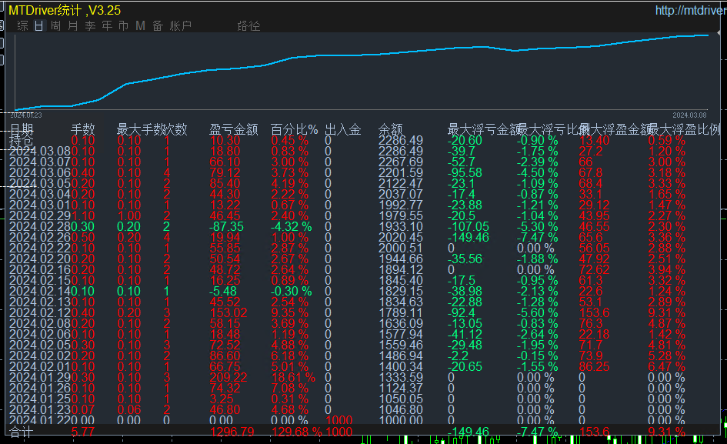
Task: Click the 153.02 profit amount
Action: (228, 312)
